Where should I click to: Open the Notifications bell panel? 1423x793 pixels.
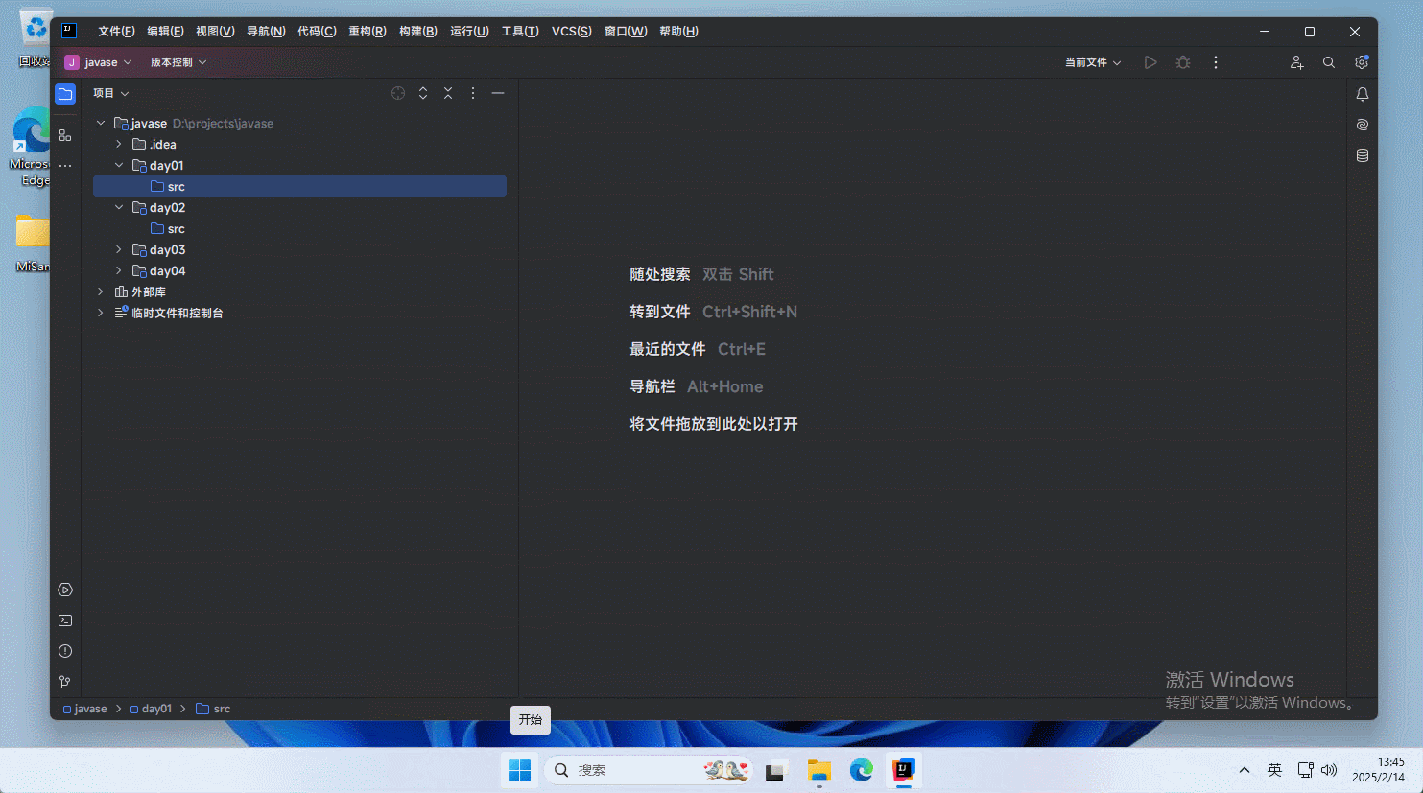tap(1362, 94)
